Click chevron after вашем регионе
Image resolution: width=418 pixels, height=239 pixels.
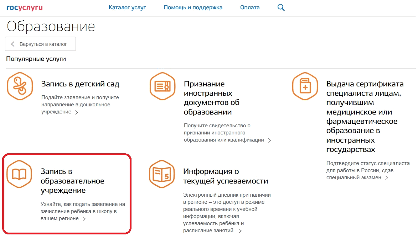(84, 219)
